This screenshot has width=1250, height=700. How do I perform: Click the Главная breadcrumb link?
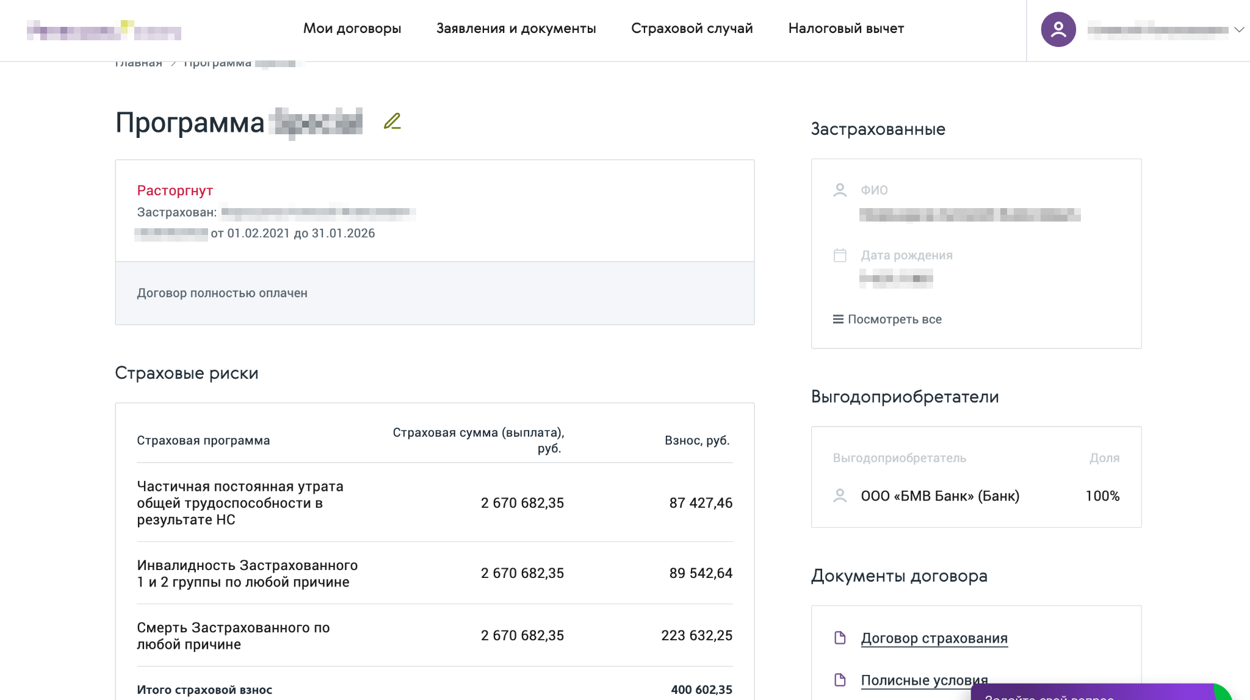point(139,63)
